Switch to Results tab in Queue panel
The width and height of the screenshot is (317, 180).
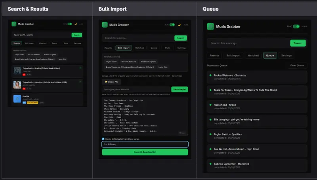coord(214,56)
